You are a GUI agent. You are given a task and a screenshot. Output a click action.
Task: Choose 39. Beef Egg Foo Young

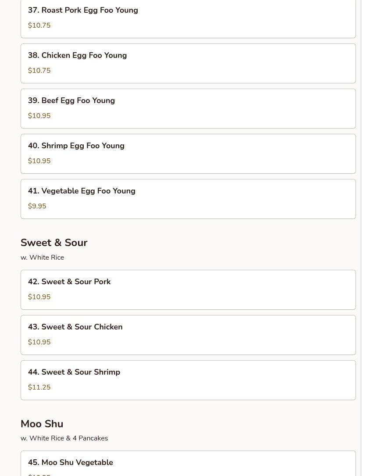(x=71, y=101)
